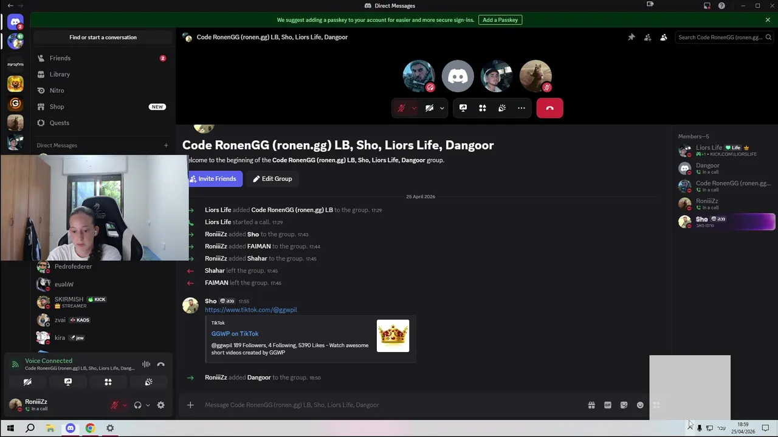Disconnect from voice panel phone icon
Viewport: 778px width, 437px height.
[x=161, y=364]
